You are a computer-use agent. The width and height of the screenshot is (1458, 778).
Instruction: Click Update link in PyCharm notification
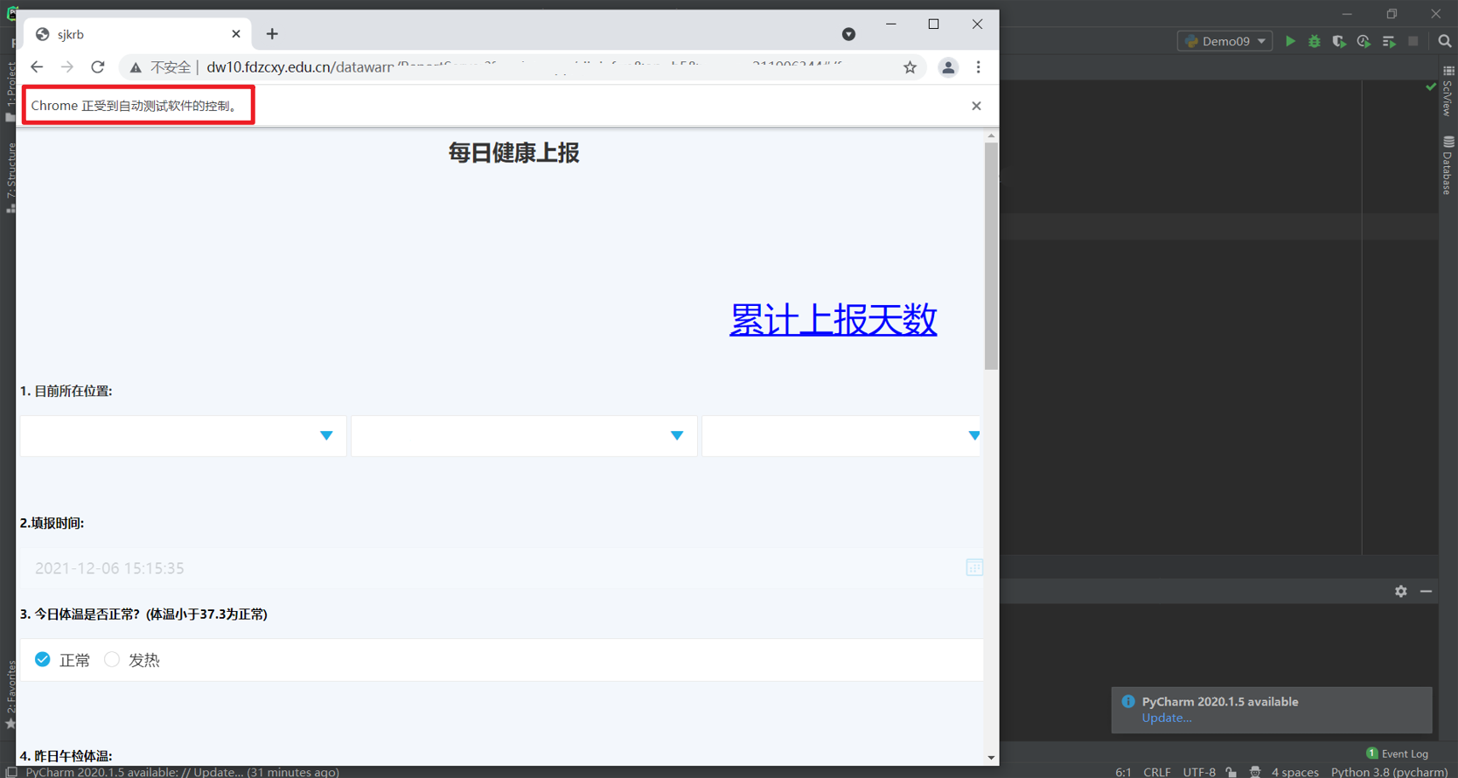coord(1167,718)
